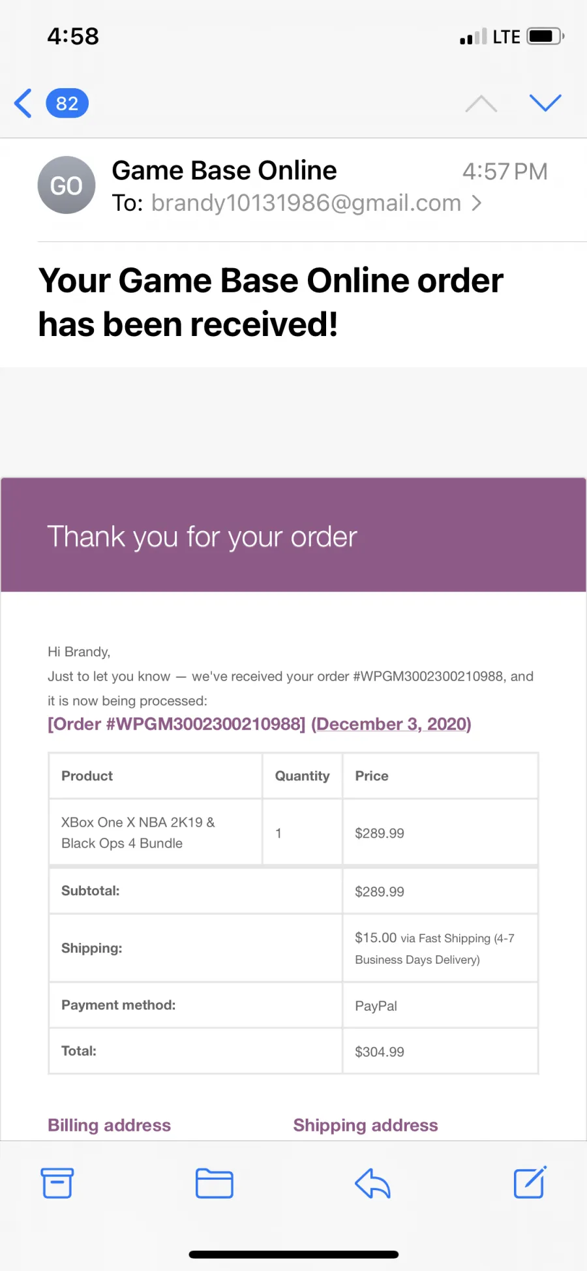Tap the battery indicator in status bar
587x1271 pixels.
[x=546, y=36]
